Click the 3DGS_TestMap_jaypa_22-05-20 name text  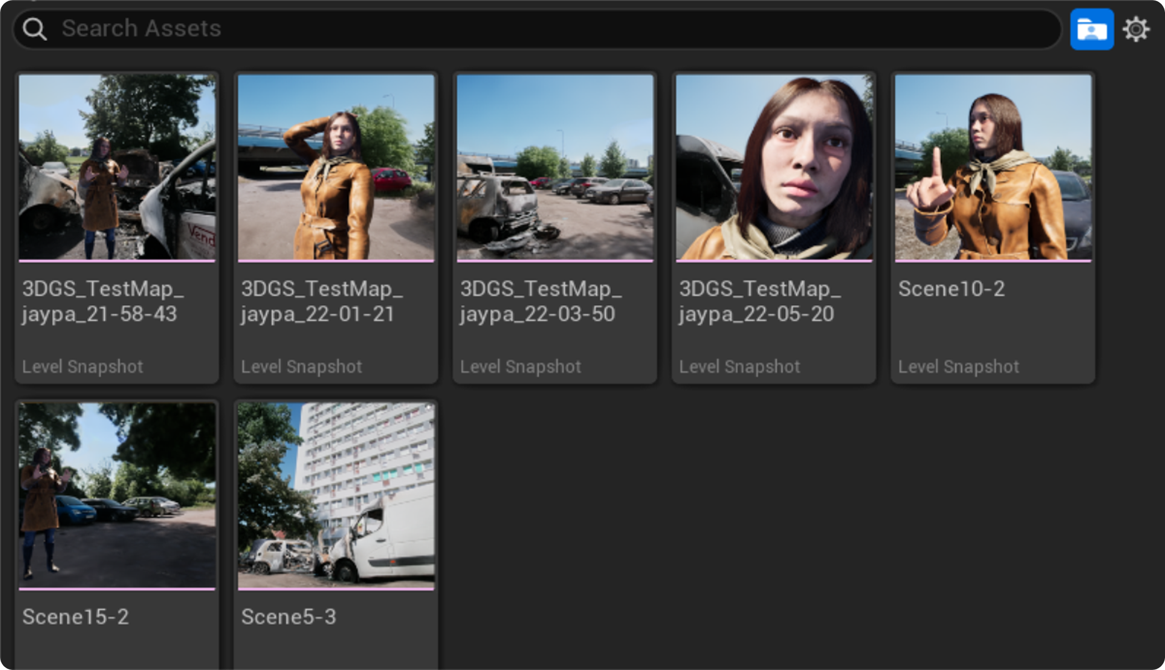point(760,301)
